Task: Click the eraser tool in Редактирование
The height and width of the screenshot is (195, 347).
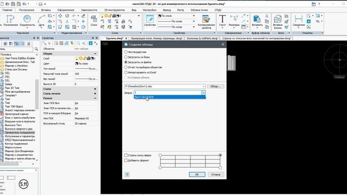Action: 83,16
